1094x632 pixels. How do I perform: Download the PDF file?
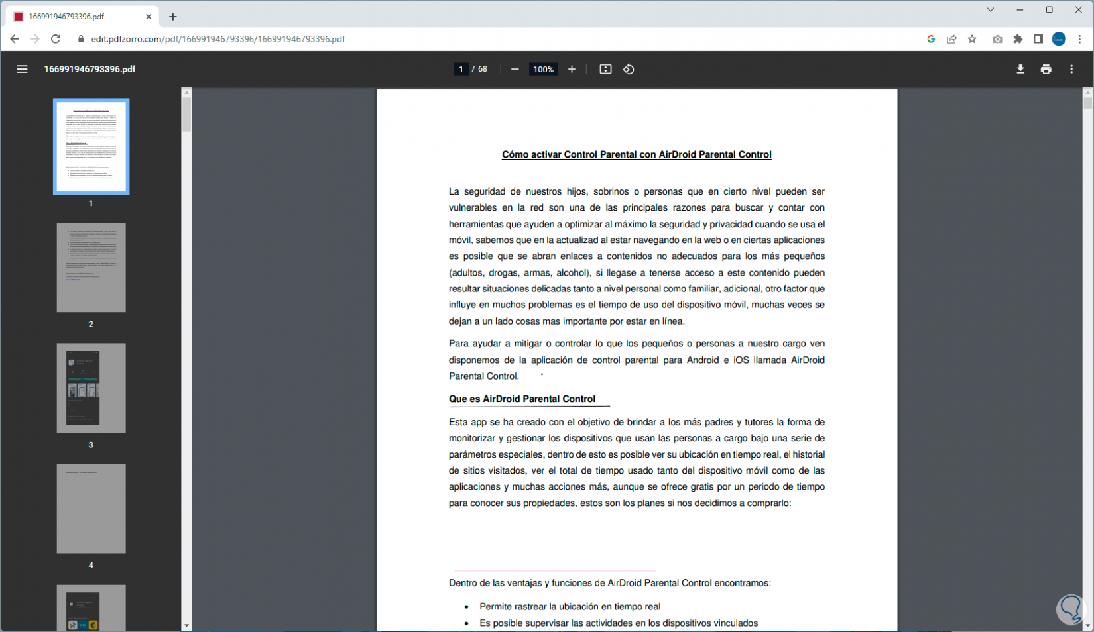click(x=1020, y=69)
